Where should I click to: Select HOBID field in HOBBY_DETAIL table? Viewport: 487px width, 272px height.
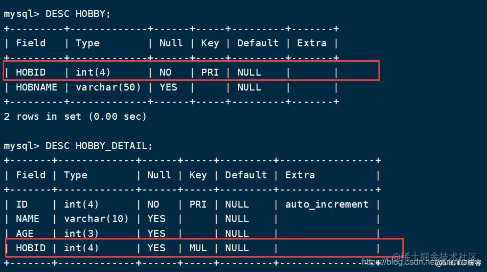tap(31, 248)
